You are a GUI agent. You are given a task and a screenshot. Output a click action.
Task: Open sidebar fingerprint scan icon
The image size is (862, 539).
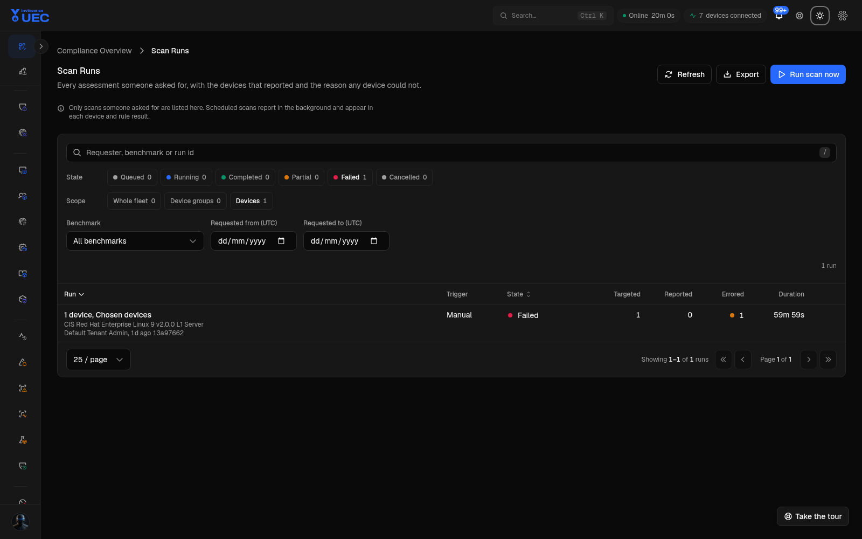23,133
